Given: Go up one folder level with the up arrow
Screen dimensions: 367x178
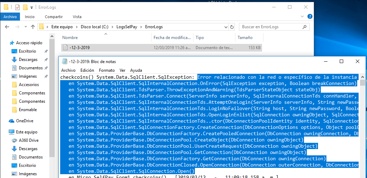Looking at the screenshot, I should coord(33,27).
